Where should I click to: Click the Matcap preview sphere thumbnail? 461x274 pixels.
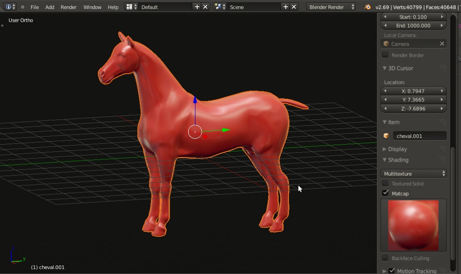point(412,225)
